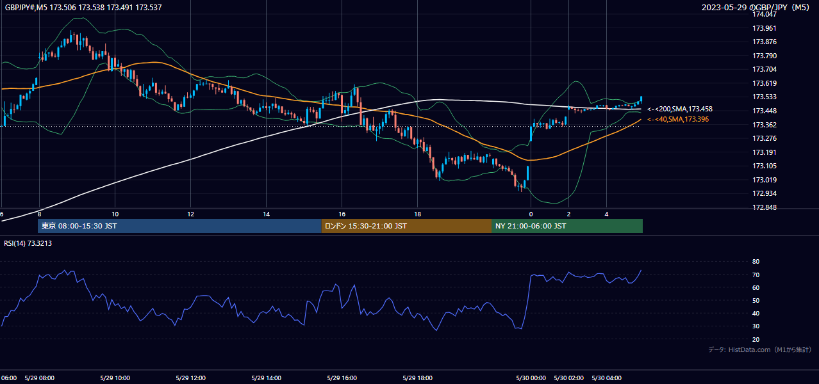Click the 5/29 12:00 bottom time label
This screenshot has width=819, height=384.
coord(190,378)
